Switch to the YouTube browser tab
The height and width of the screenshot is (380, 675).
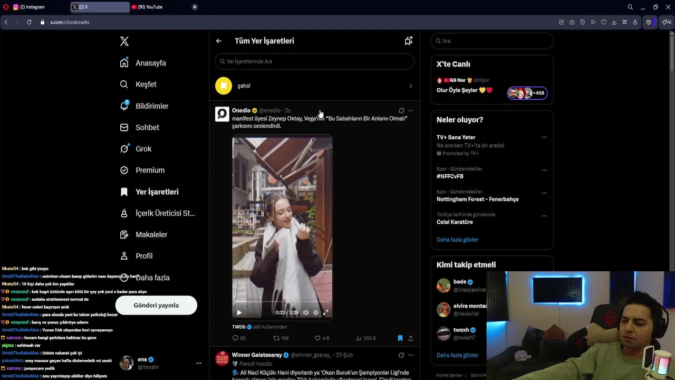pyautogui.click(x=158, y=7)
